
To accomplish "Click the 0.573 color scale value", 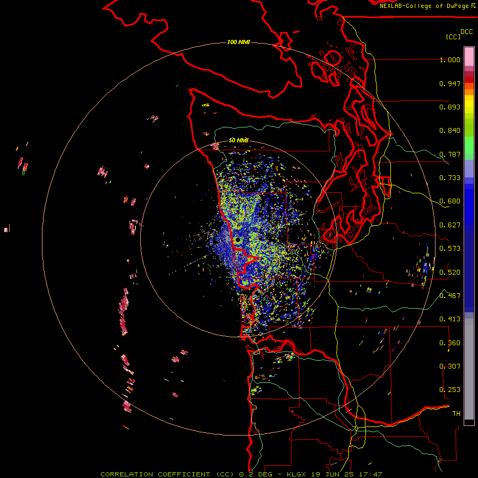I will click(x=450, y=249).
